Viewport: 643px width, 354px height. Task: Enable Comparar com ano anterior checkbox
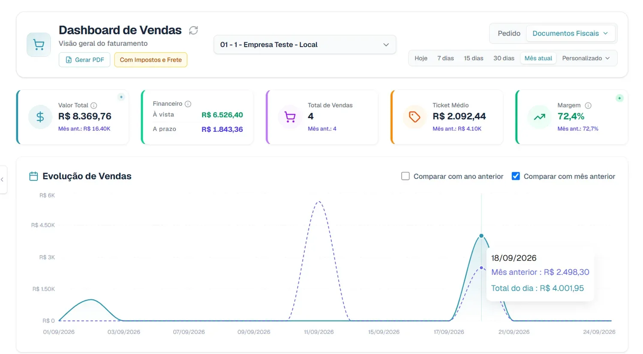tap(405, 176)
